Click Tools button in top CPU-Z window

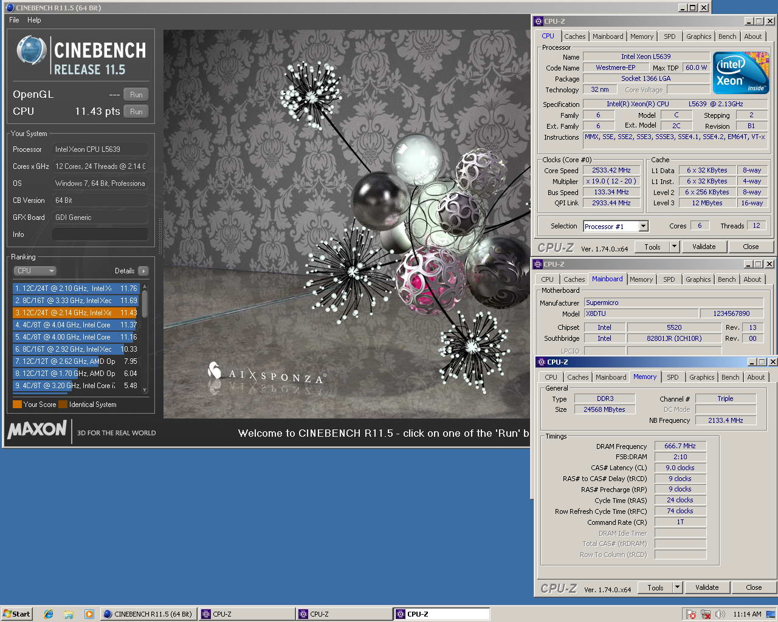tap(652, 247)
